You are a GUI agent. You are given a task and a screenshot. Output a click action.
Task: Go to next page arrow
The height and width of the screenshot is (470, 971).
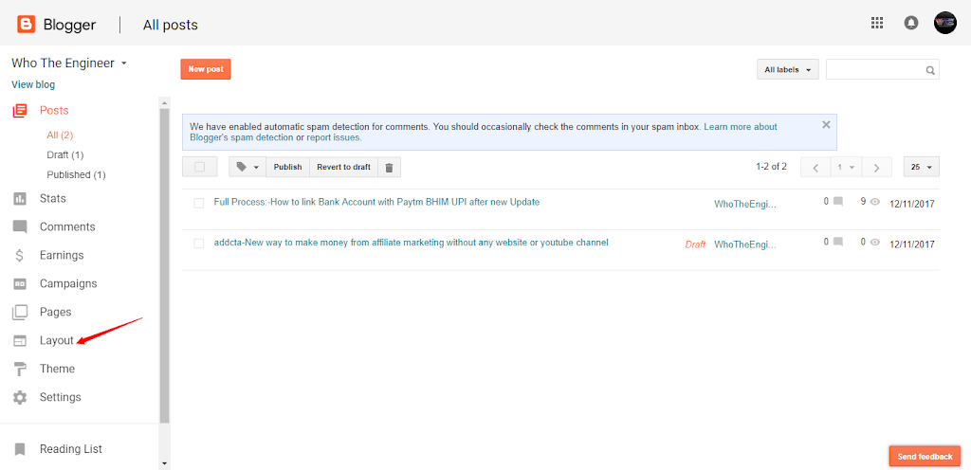coord(876,168)
